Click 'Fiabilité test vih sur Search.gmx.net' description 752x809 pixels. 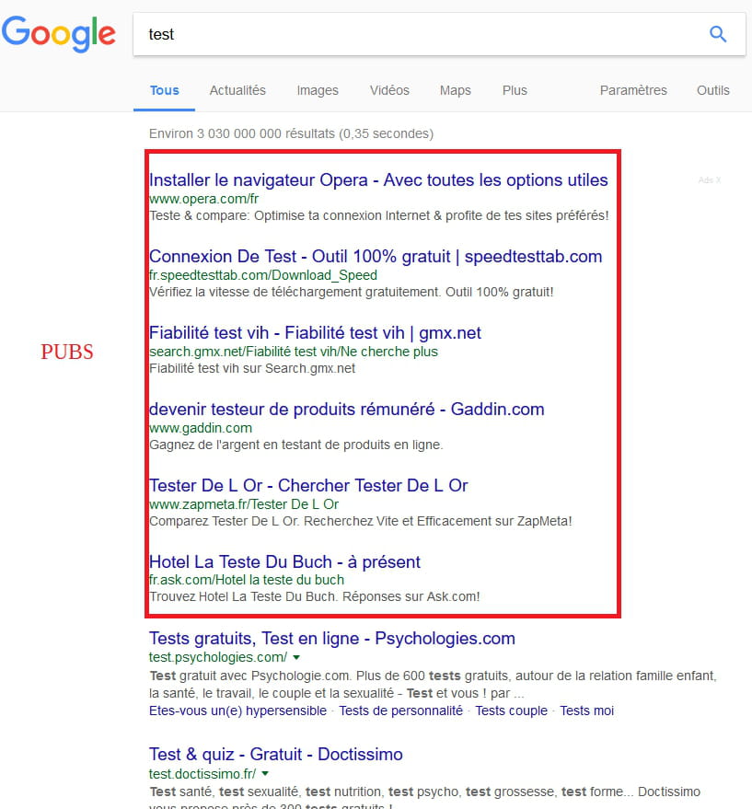(x=252, y=368)
